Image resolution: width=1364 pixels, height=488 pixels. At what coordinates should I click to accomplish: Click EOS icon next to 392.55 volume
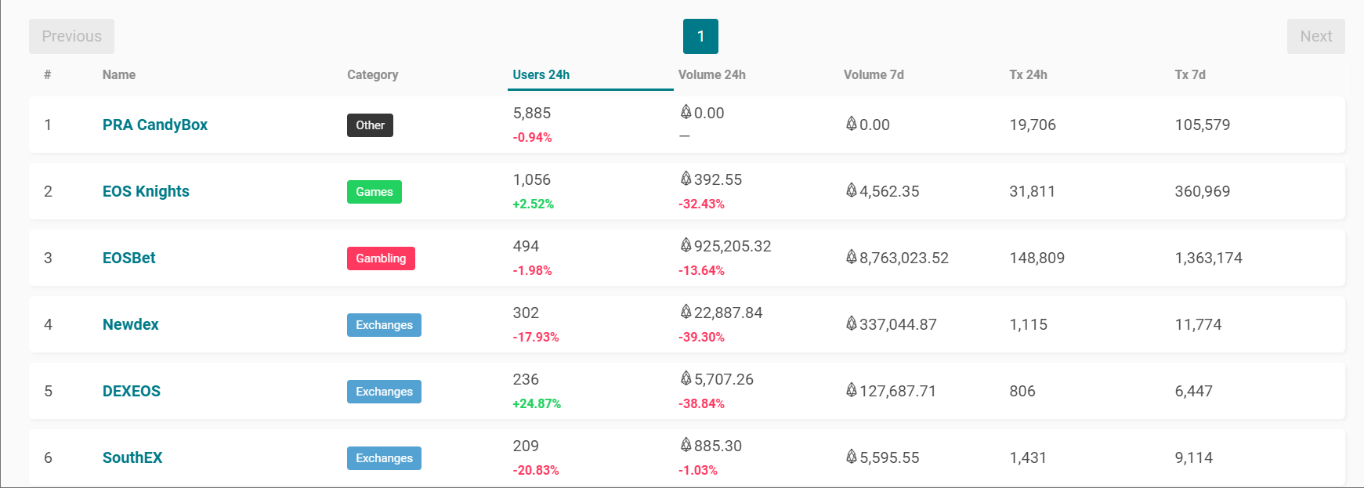(686, 179)
